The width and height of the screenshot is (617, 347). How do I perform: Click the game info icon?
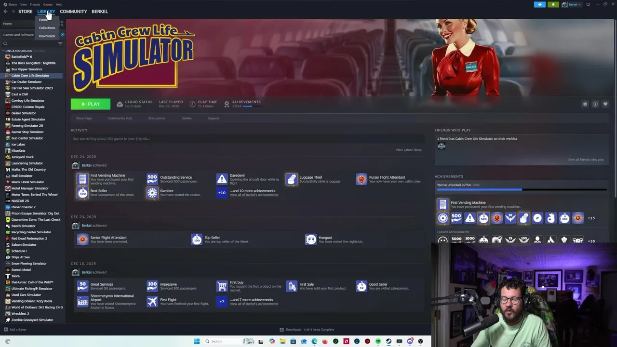pyautogui.click(x=595, y=104)
